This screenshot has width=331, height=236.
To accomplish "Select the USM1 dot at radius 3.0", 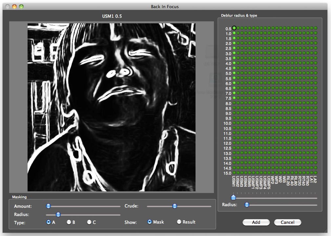I will (234, 53).
